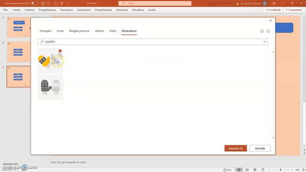The image size is (306, 172).
Task: Click the user account avatar
Action: [x=265, y=3]
